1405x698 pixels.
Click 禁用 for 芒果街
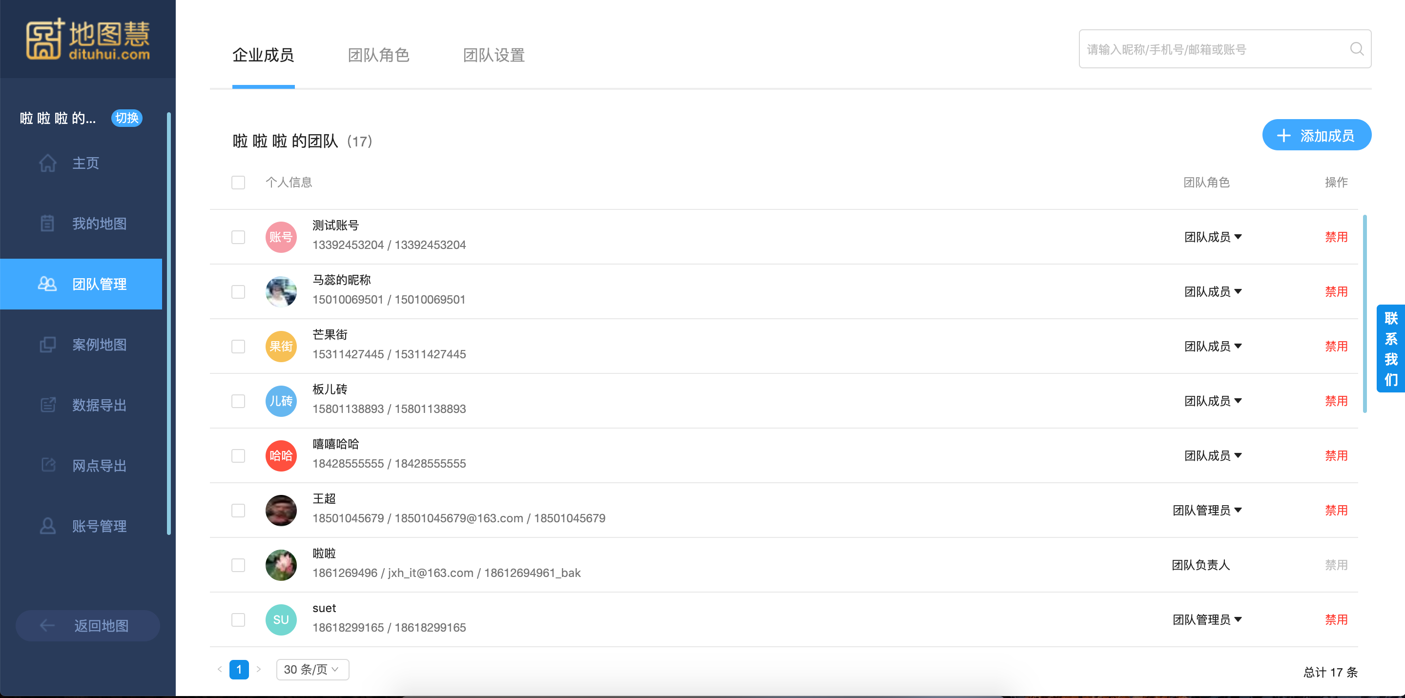(1336, 346)
